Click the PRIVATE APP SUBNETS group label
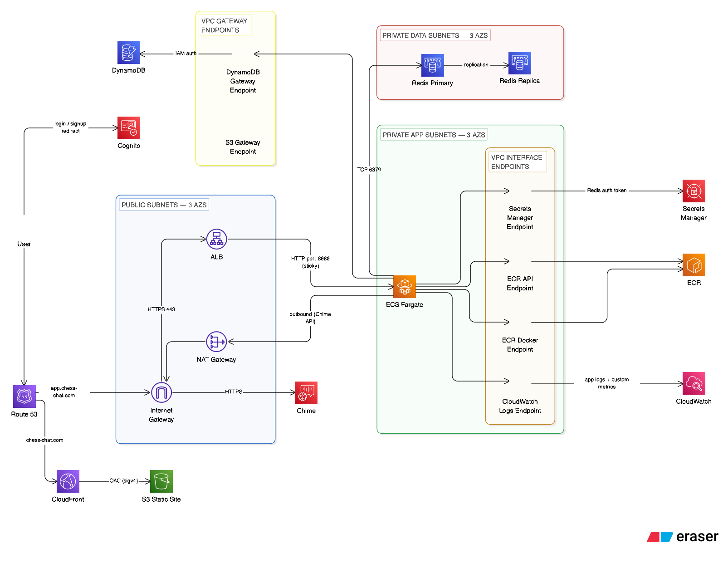723x573 pixels. (x=434, y=135)
